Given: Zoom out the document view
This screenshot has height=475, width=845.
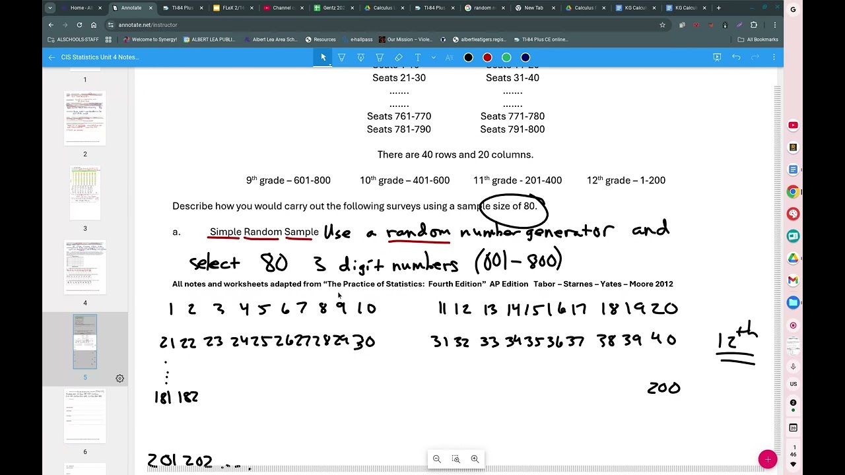Looking at the screenshot, I should point(436,459).
